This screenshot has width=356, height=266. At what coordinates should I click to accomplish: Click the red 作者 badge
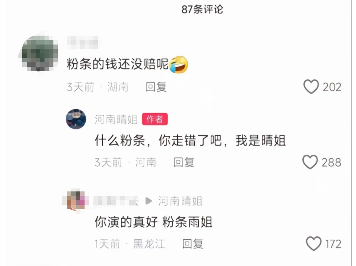click(x=155, y=119)
